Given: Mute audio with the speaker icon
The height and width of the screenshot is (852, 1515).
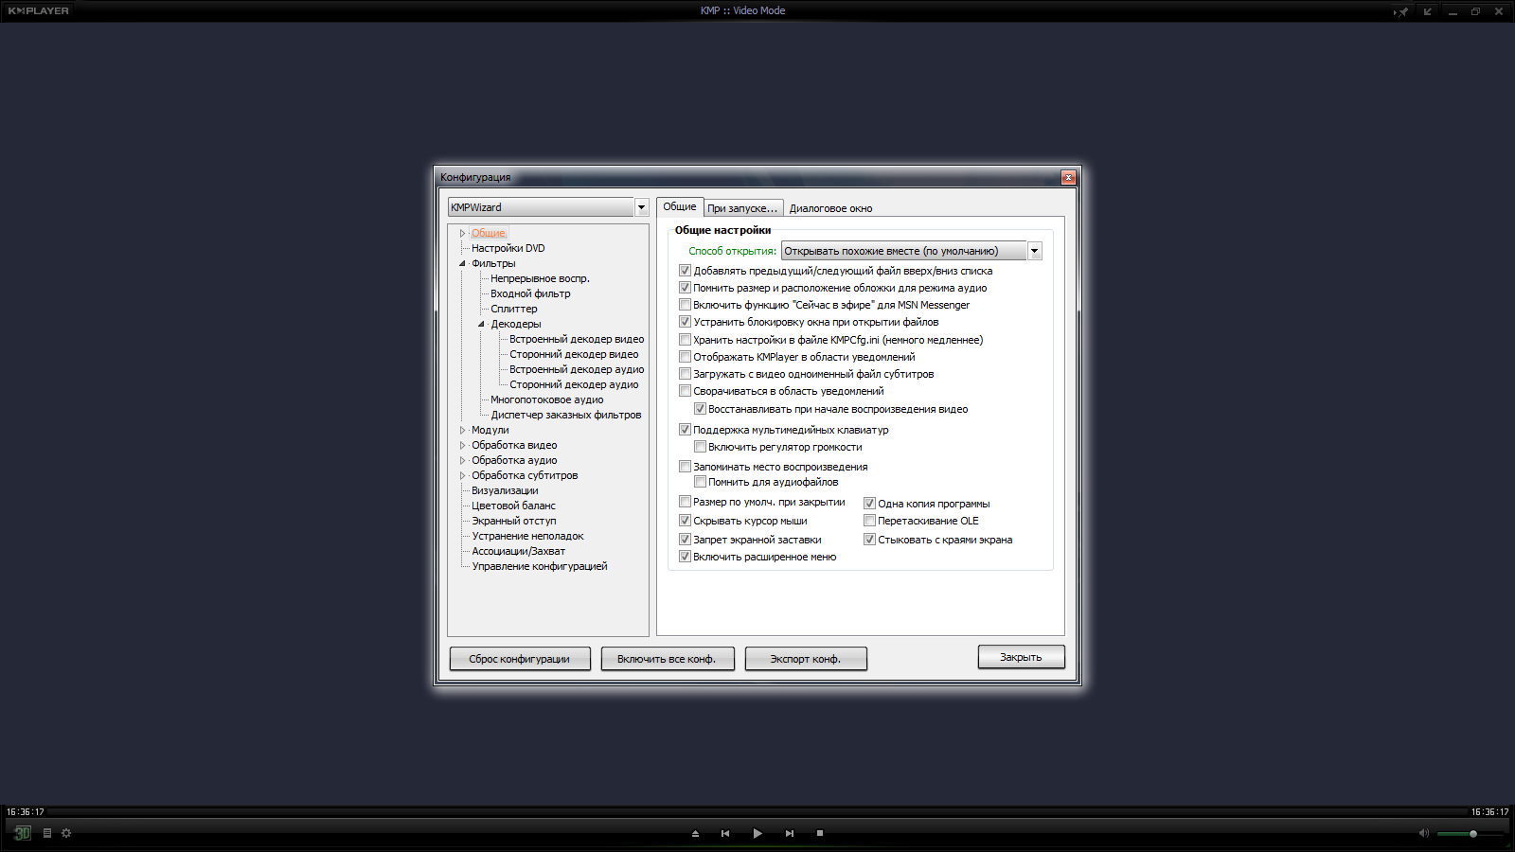Looking at the screenshot, I should [x=1423, y=833].
